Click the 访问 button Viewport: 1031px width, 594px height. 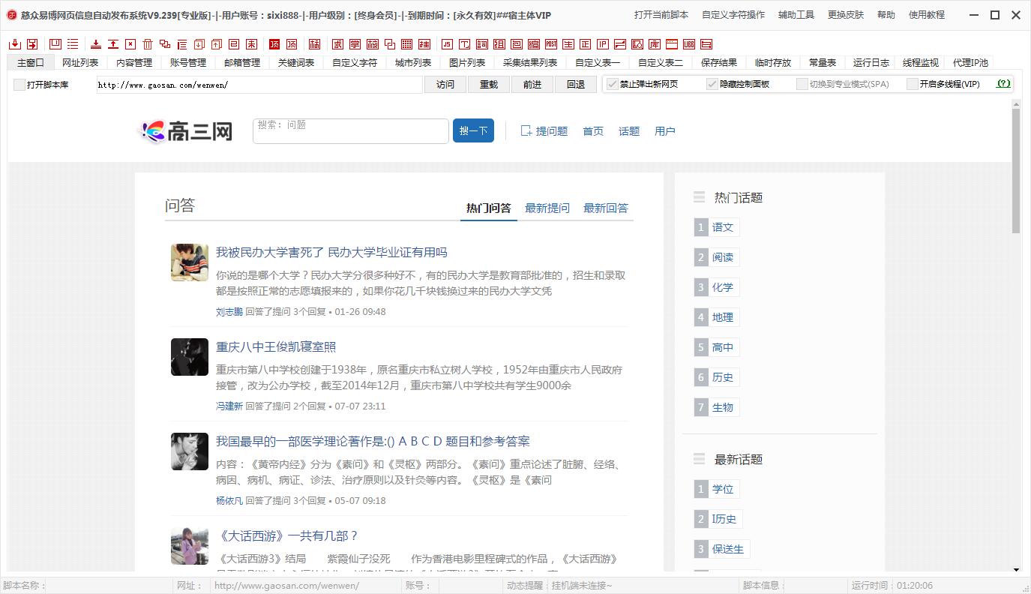(445, 85)
